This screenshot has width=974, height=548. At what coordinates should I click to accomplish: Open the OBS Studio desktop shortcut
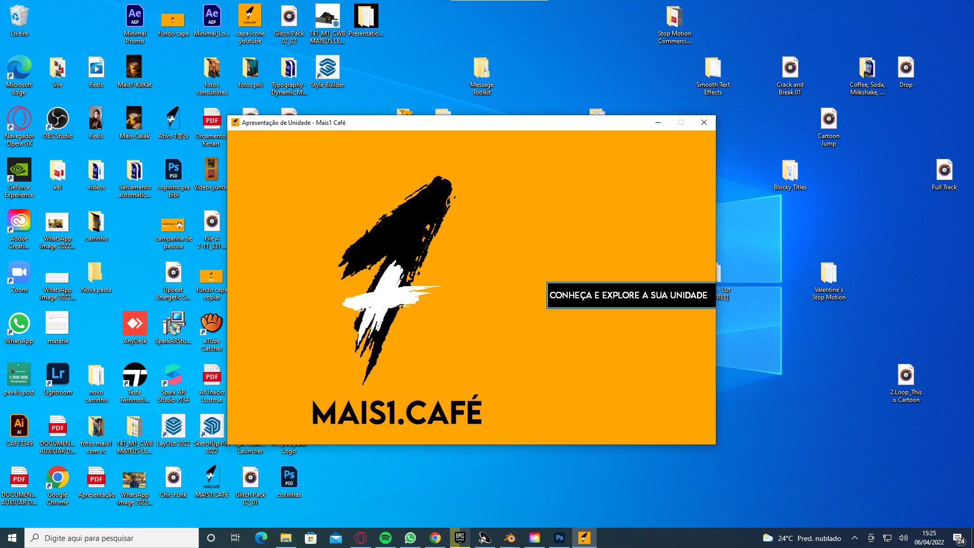[x=58, y=123]
